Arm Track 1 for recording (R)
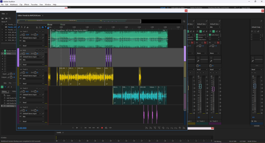The height and width of the screenshot is (143, 265). [x=43, y=69]
